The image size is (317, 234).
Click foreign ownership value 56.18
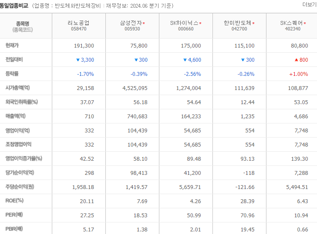141,102
